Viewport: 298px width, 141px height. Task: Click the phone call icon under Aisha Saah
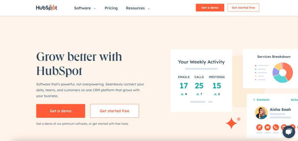(276, 127)
